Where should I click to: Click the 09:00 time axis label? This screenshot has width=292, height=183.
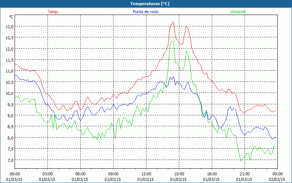[113, 174]
